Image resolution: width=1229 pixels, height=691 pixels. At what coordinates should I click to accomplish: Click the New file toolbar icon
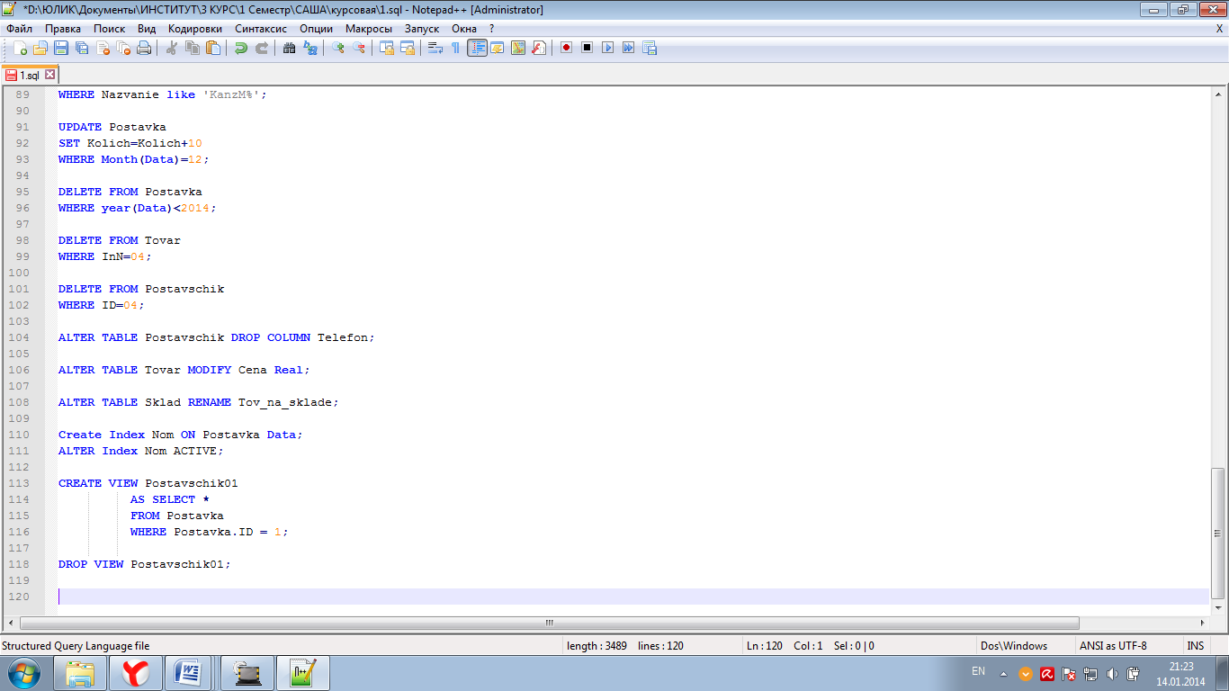pos(20,48)
